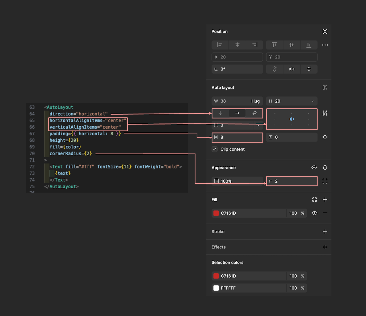Image resolution: width=366 pixels, height=316 pixels.
Task: Toggle the Appearance visibility eye icon
Action: (x=314, y=168)
